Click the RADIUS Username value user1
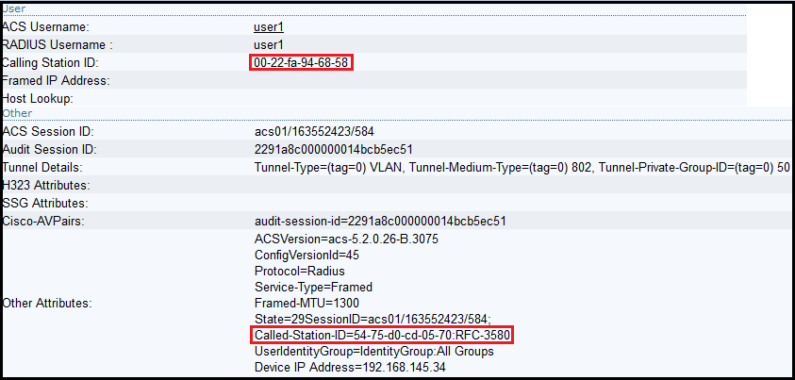This screenshot has width=795, height=380. 269,44
